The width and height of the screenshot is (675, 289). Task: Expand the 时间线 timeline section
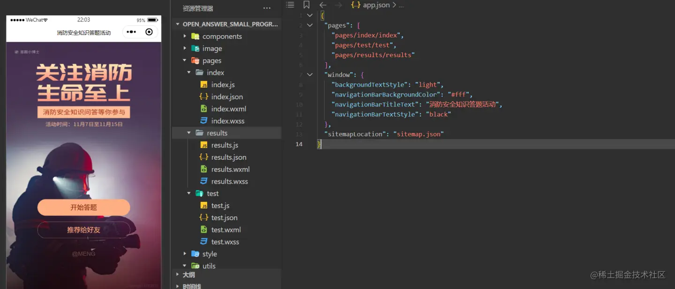click(x=178, y=286)
